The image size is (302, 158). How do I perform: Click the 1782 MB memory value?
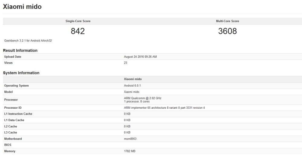130,151
